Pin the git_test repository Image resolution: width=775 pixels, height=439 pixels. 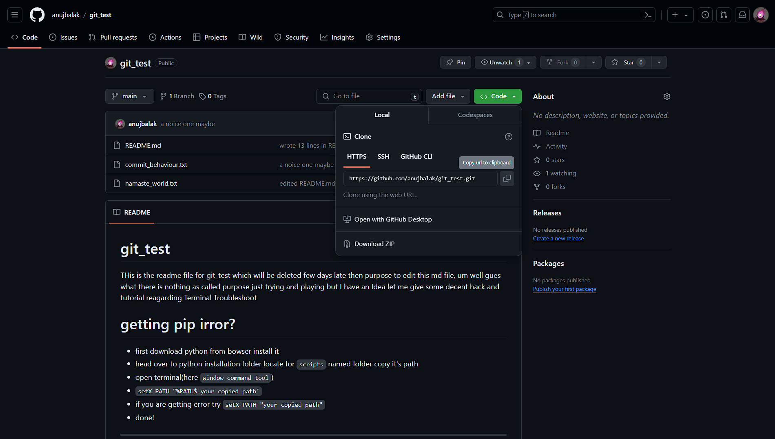[x=456, y=62]
